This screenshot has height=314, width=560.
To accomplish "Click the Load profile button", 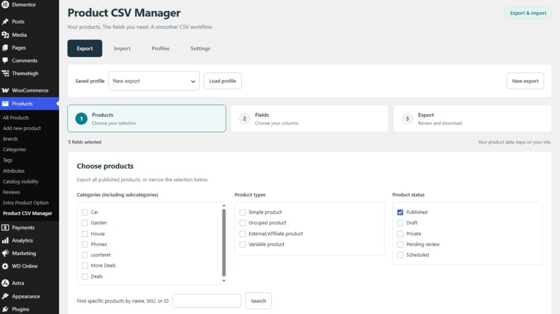I will (223, 81).
